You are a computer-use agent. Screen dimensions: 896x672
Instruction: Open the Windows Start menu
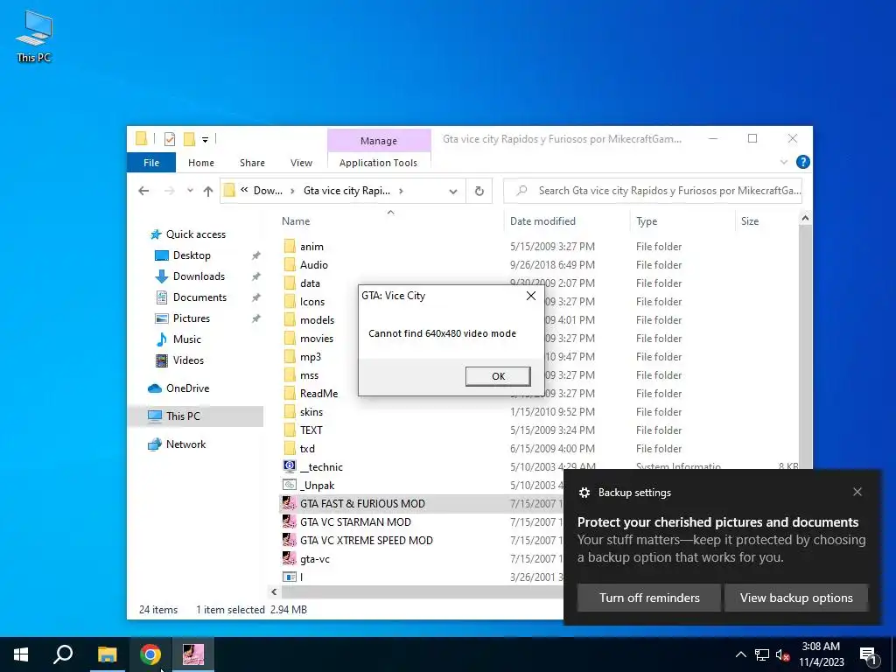point(21,654)
